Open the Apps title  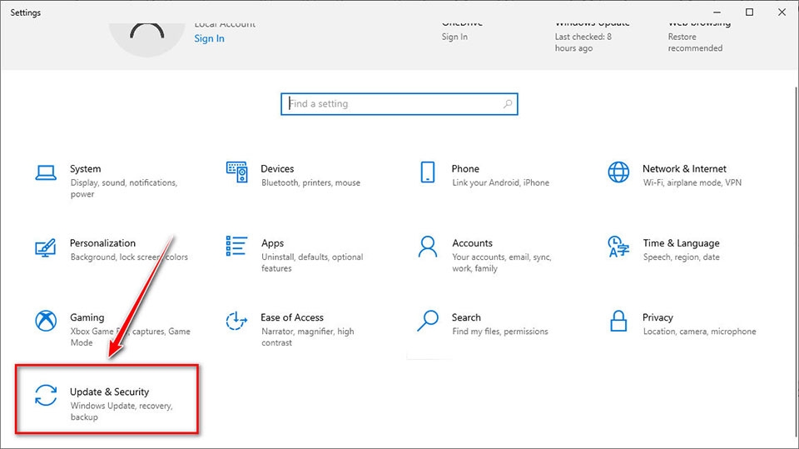[x=273, y=243]
